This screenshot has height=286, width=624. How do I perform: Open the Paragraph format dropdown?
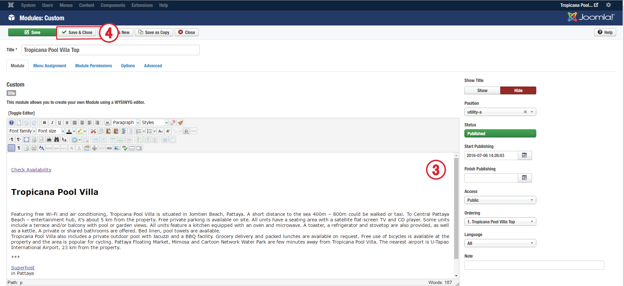[126, 122]
